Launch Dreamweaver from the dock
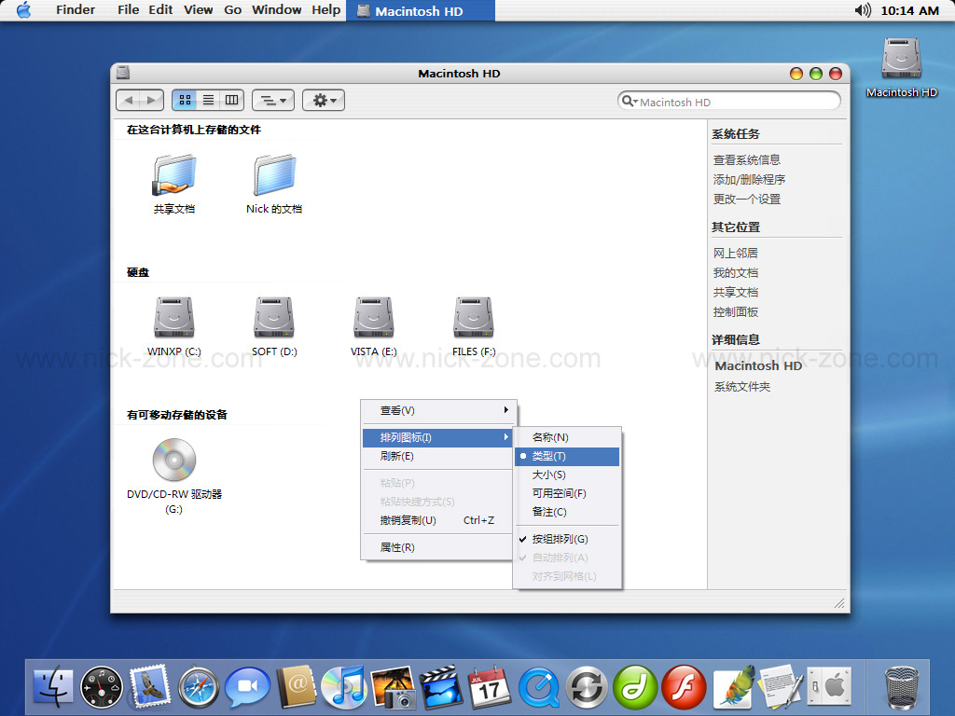Viewport: 955px width, 716px height. coord(635,688)
